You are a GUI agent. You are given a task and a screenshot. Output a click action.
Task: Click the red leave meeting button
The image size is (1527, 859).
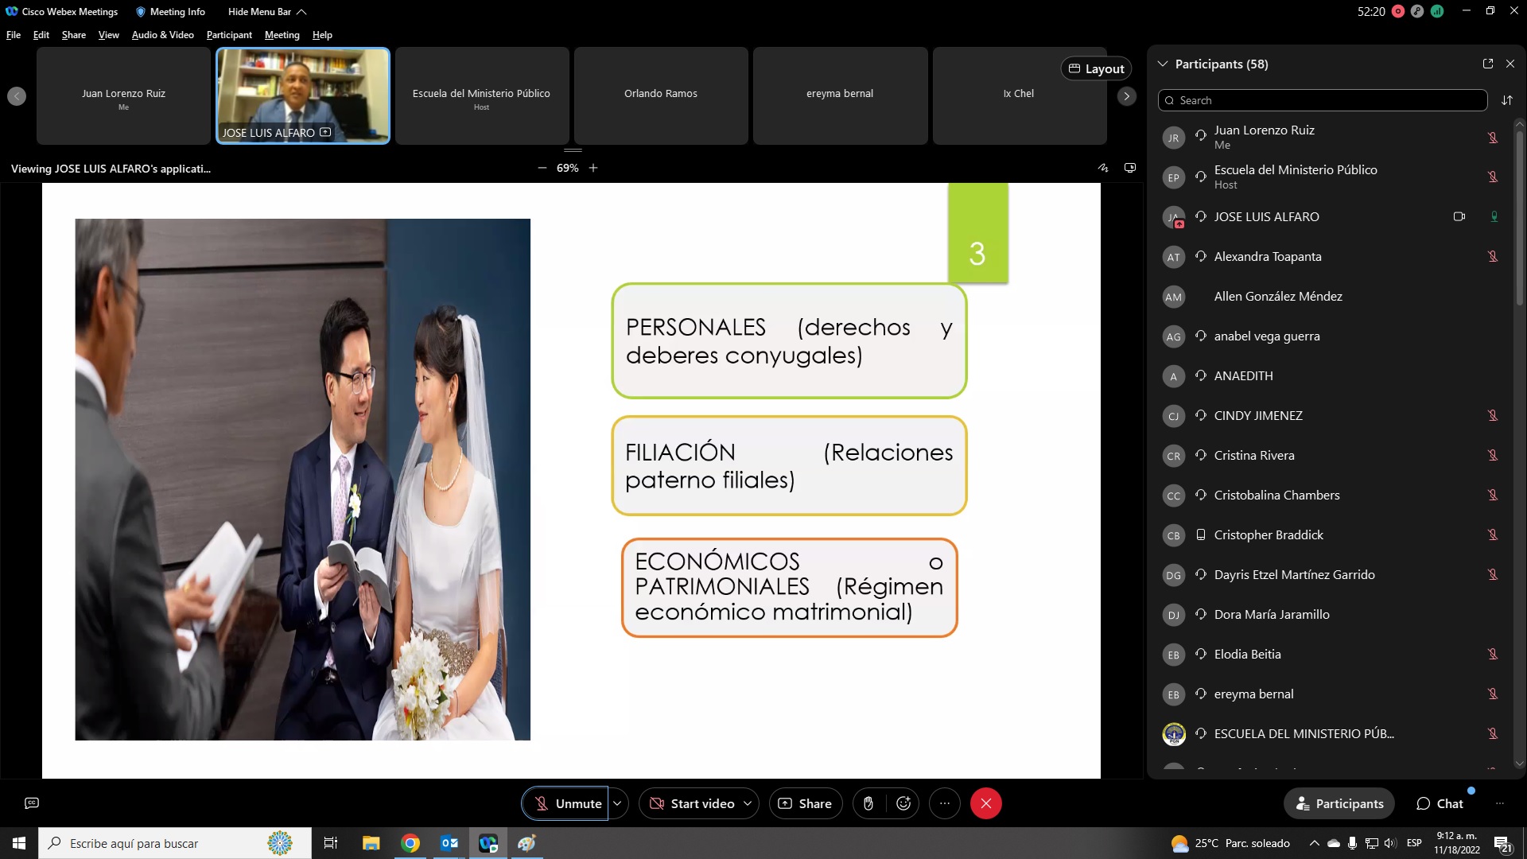tap(985, 803)
